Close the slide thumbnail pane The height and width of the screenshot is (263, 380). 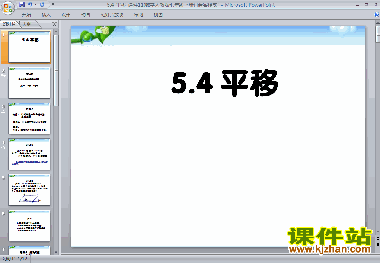[x=55, y=24]
